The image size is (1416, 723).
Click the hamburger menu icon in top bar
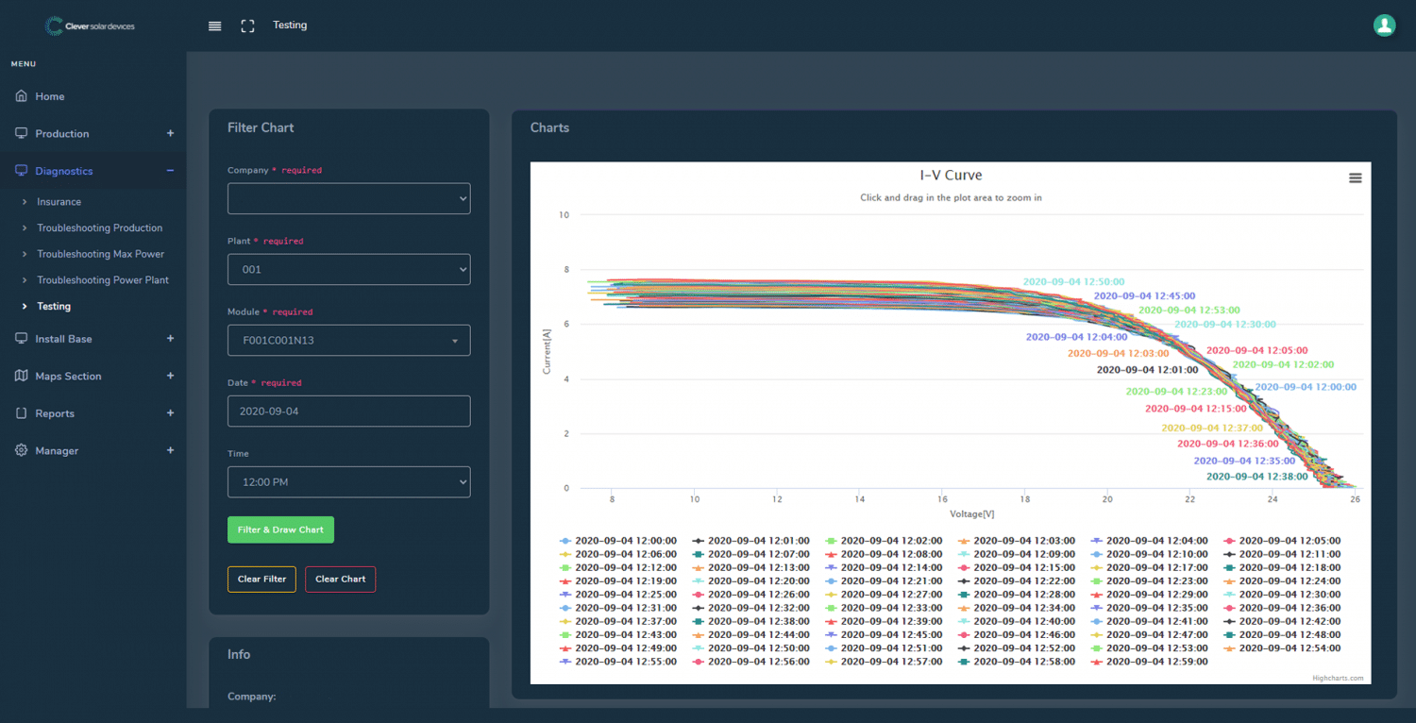tap(214, 26)
